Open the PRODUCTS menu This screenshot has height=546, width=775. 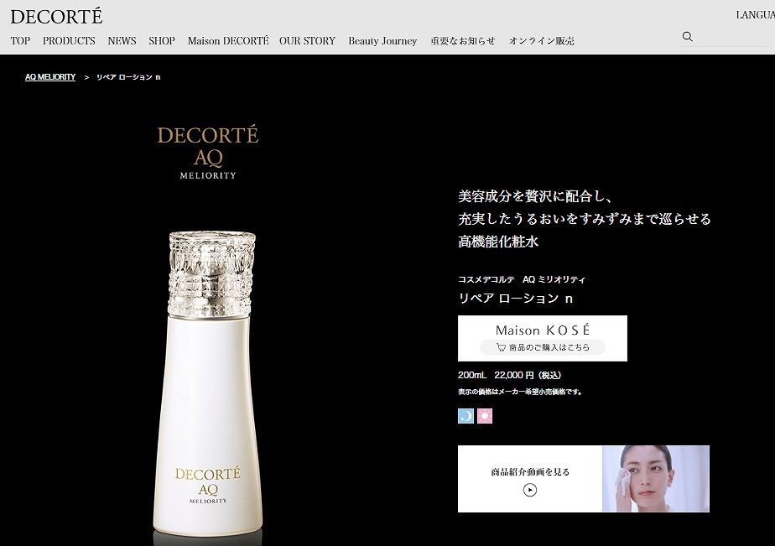coord(69,41)
